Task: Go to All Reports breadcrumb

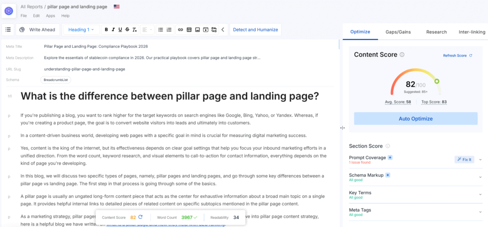Action: pos(31,7)
